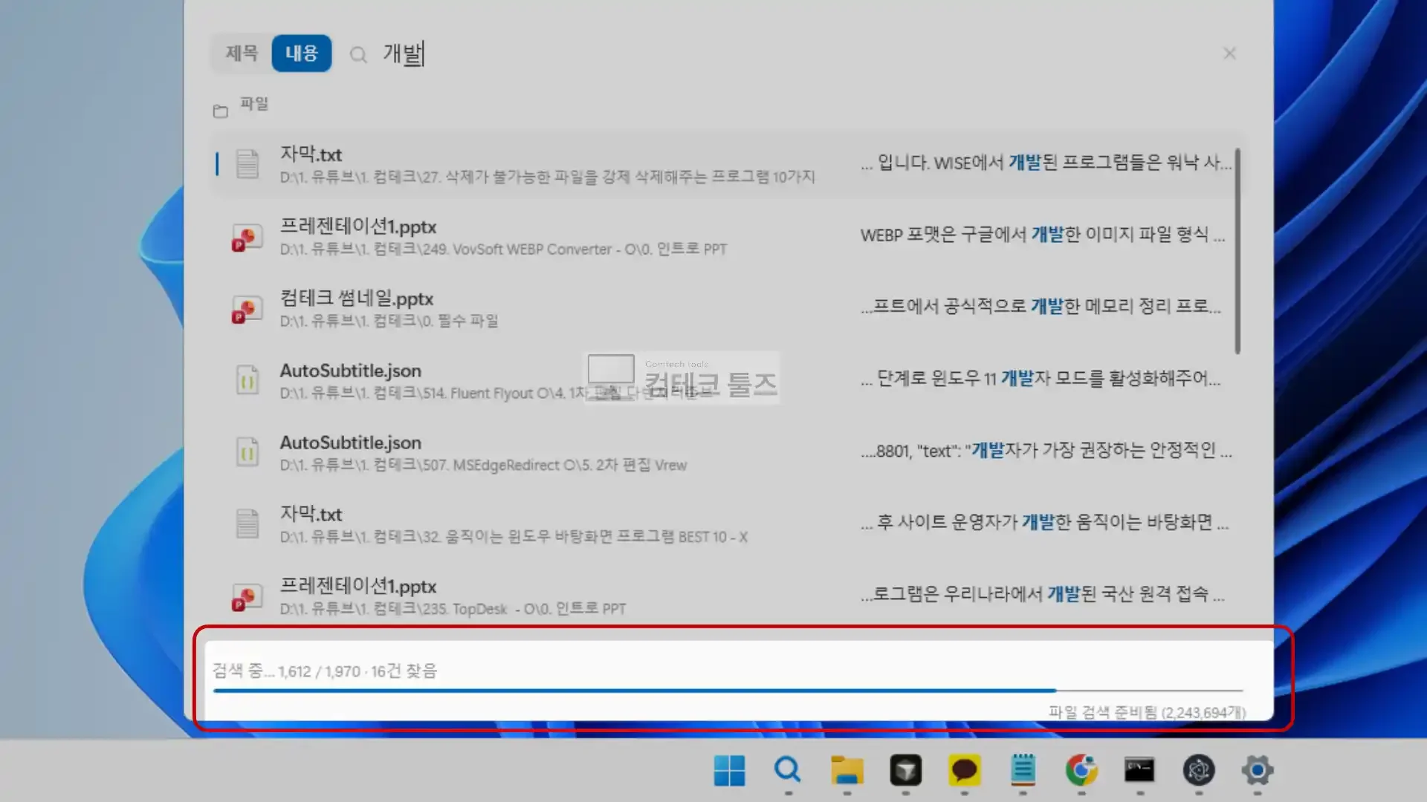Open Settings gear from taskbar
This screenshot has height=802, width=1427.
click(1257, 771)
